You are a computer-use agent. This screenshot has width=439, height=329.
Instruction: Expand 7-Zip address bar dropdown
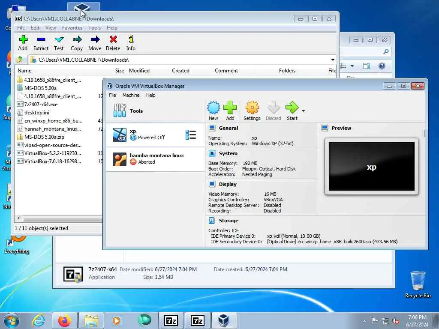click(x=333, y=60)
